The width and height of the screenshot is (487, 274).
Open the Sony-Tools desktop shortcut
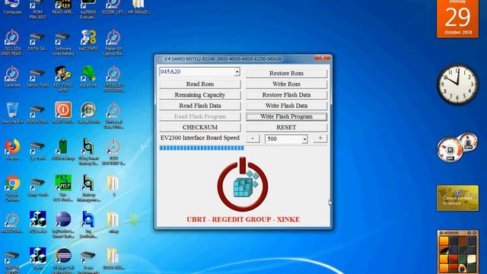(x=37, y=187)
